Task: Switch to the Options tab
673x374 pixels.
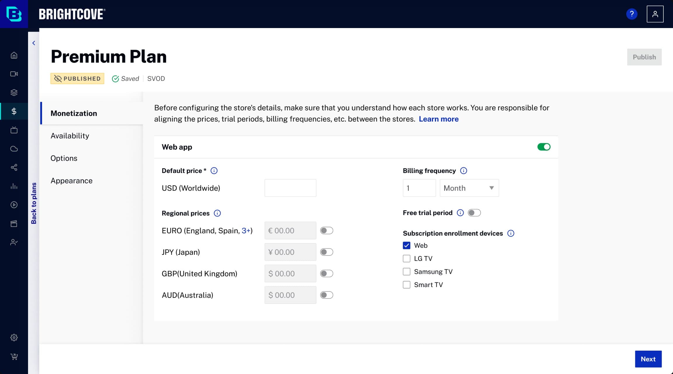Action: 64,158
